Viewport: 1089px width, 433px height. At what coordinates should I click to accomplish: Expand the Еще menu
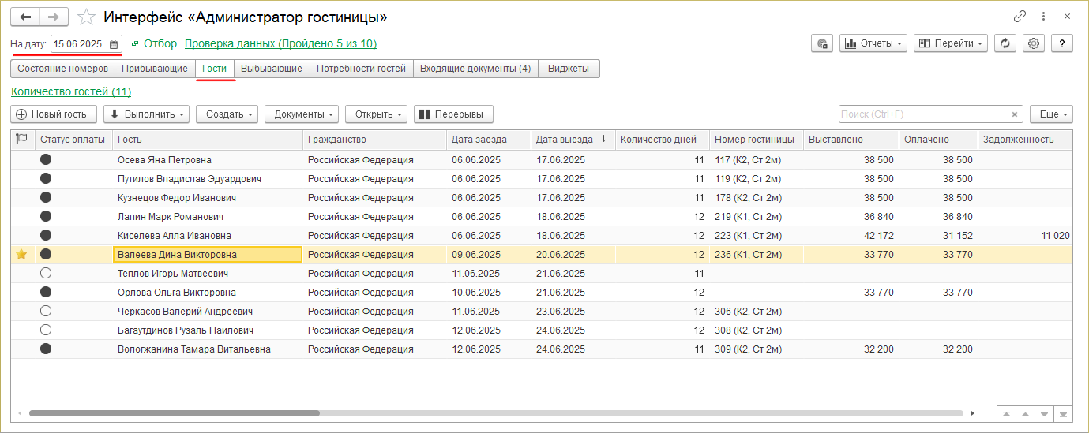point(1051,114)
